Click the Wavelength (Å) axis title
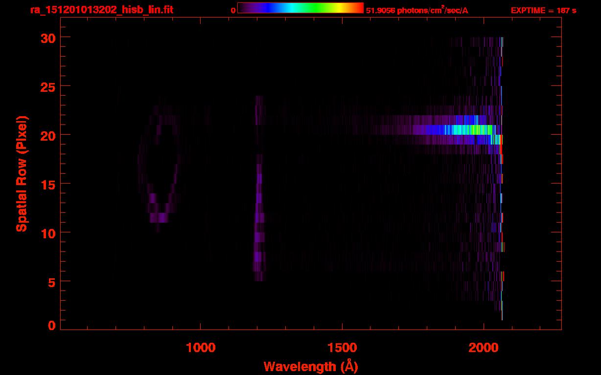The width and height of the screenshot is (601, 375). 310,366
